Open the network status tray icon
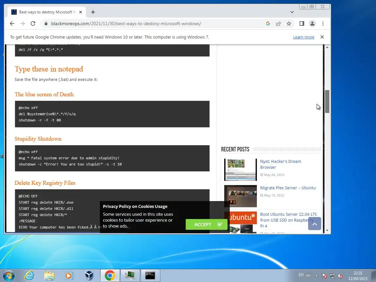Screen dimensions: 376x282 [332, 276]
